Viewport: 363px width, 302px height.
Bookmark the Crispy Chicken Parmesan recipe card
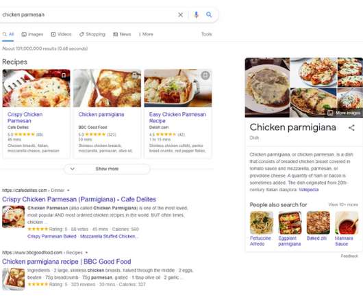[64, 75]
